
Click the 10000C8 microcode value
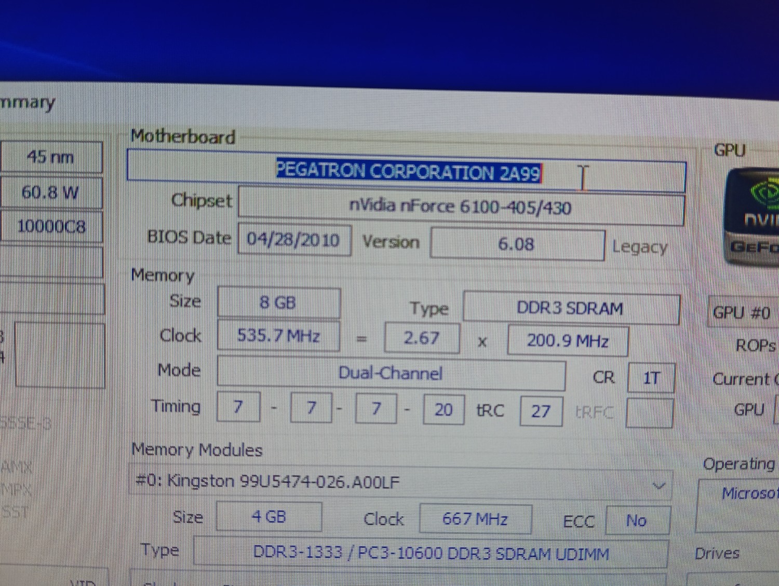pyautogui.click(x=51, y=226)
